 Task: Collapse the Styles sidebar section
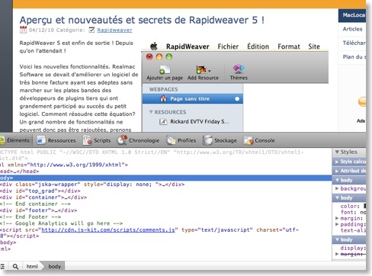coord(337,152)
